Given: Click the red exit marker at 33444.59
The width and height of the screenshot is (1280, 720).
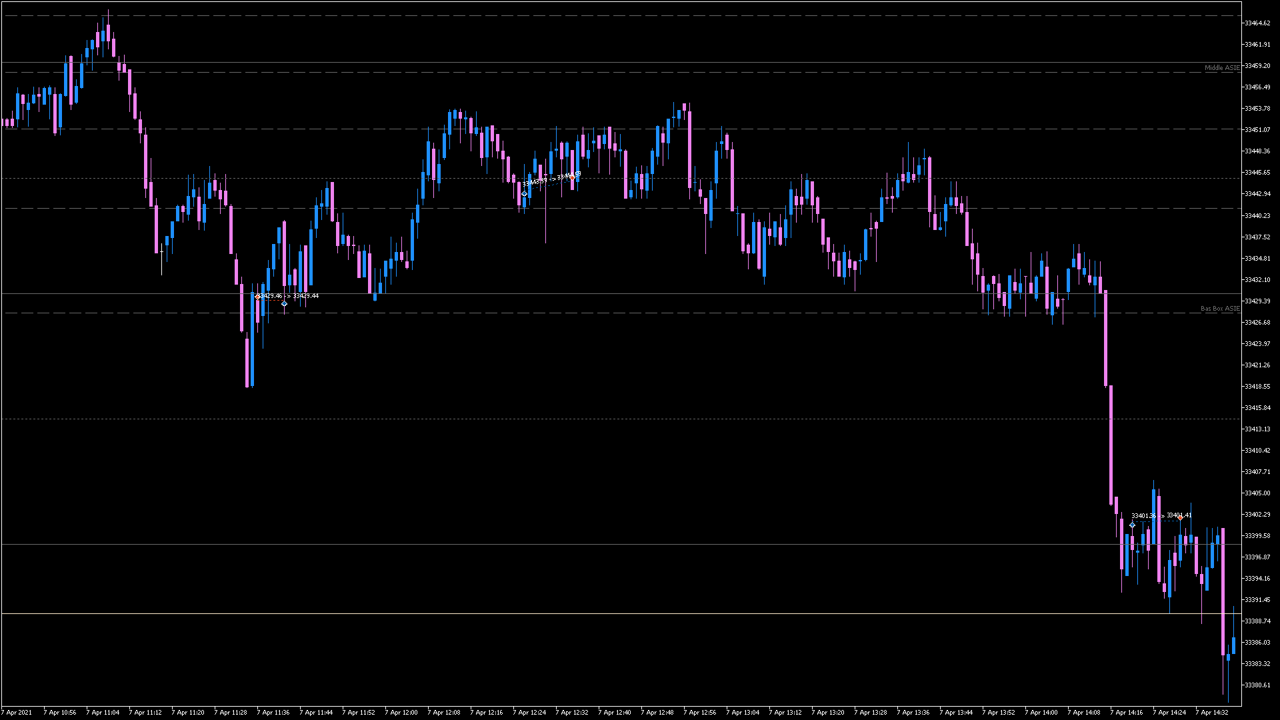Looking at the screenshot, I should pos(572,177).
